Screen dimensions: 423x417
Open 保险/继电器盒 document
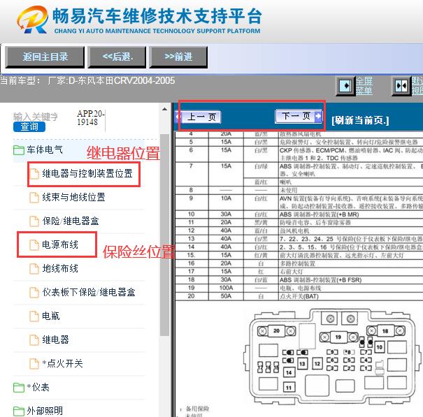pyautogui.click(x=71, y=221)
